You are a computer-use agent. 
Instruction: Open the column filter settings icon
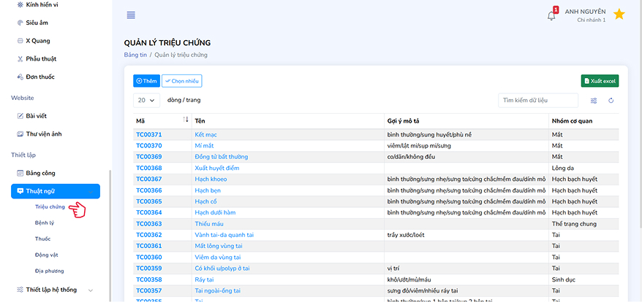(x=594, y=101)
